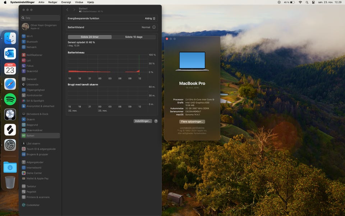Open the help question mark button
This screenshot has height=216, width=345.
pos(156,121)
